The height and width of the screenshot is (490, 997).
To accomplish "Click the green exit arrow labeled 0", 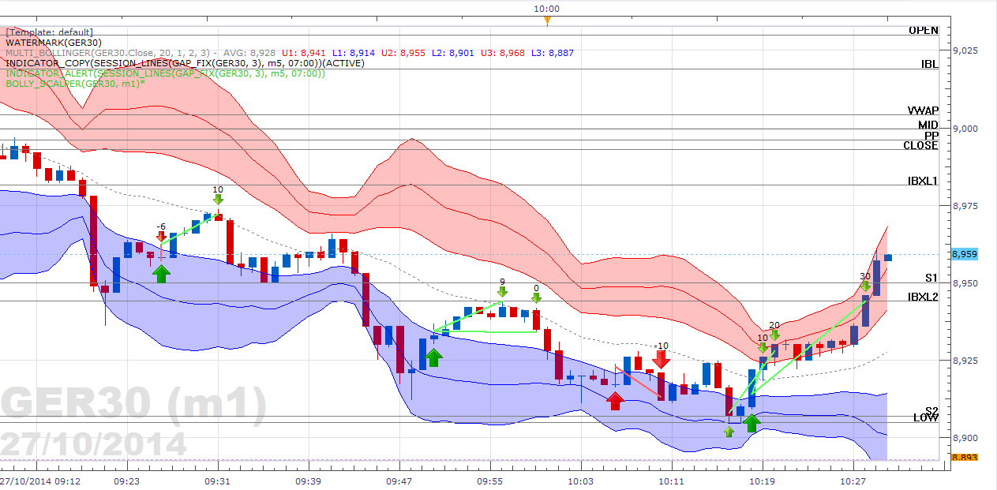I will tap(536, 298).
